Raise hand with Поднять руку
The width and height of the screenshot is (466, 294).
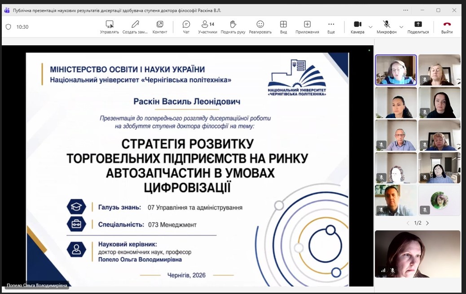[233, 27]
